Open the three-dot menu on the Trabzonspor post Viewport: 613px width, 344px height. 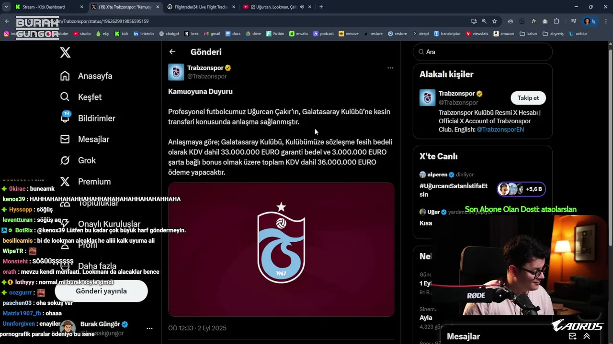point(390,68)
